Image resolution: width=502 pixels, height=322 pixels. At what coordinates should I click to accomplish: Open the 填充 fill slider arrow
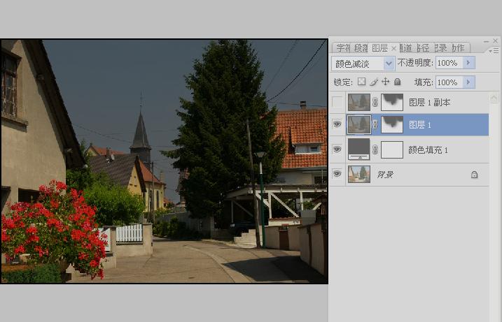[x=468, y=82]
